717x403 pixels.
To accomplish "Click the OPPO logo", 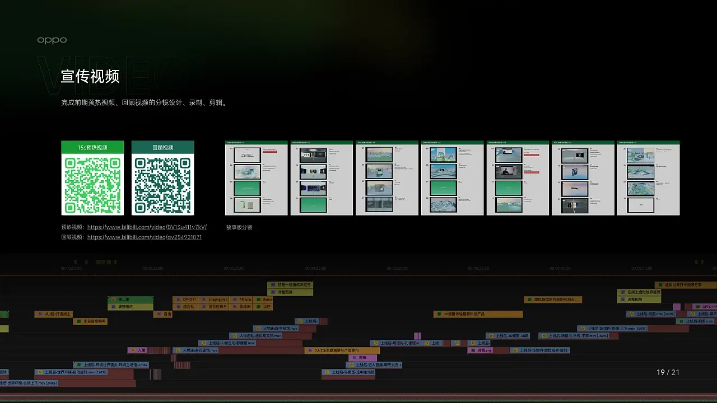I will 52,40.
